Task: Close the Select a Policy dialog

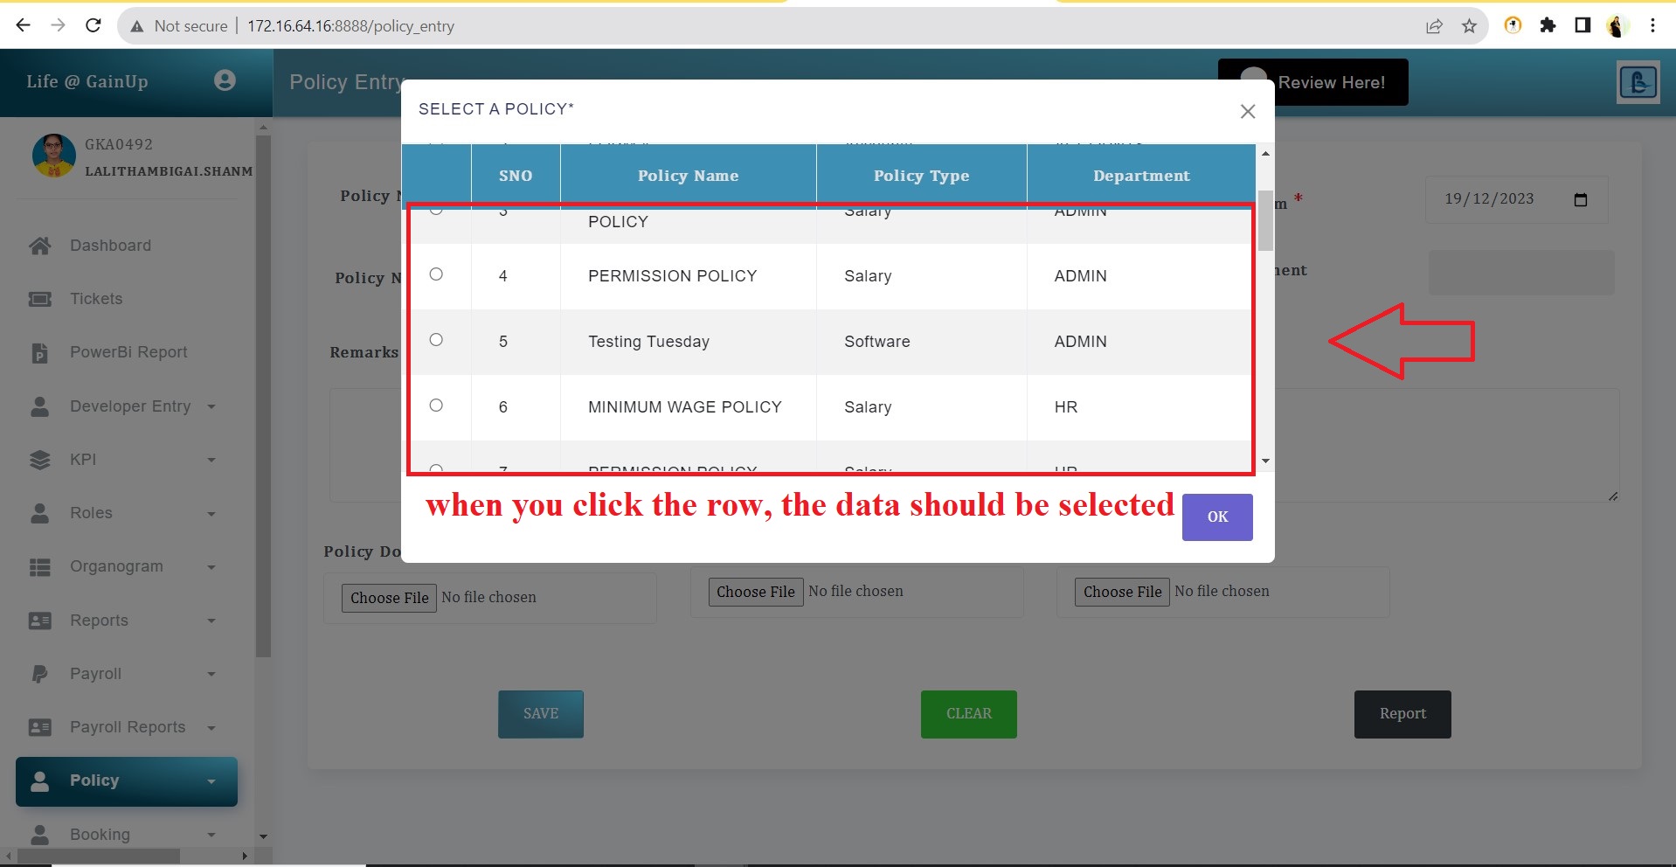Action: click(x=1247, y=111)
